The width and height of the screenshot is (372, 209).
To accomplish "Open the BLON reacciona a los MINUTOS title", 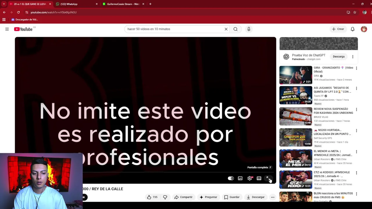I will pos(333,195).
